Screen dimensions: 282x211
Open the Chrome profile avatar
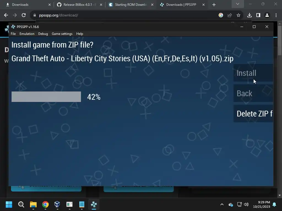click(x=267, y=15)
